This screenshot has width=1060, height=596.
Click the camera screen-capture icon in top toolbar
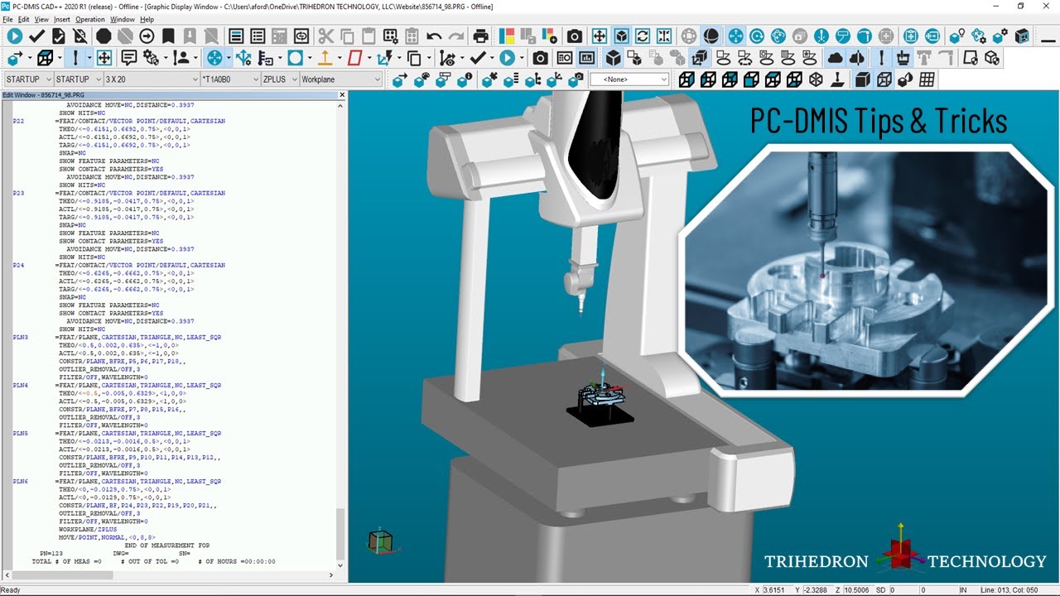click(574, 36)
